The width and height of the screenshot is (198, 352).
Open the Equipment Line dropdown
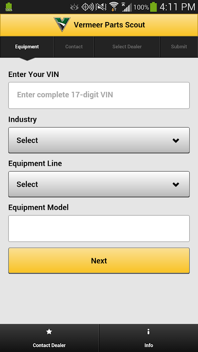tap(99, 184)
